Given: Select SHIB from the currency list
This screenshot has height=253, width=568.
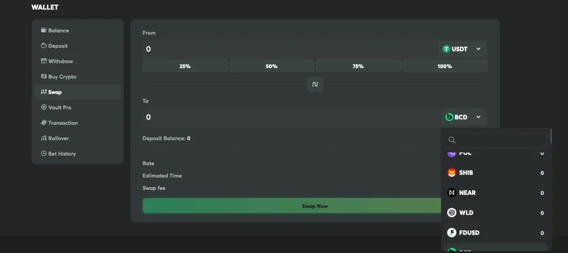Looking at the screenshot, I should tap(495, 173).
